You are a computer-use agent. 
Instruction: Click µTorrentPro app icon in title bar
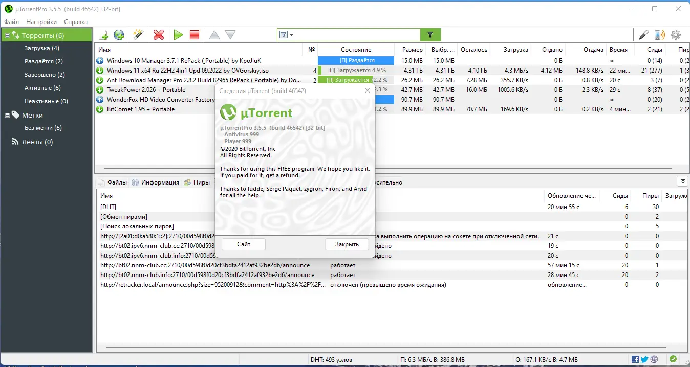click(x=8, y=9)
